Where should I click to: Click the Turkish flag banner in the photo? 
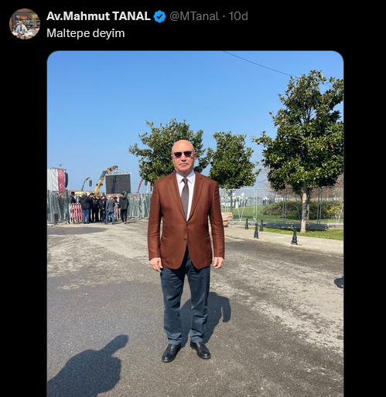(x=62, y=181)
